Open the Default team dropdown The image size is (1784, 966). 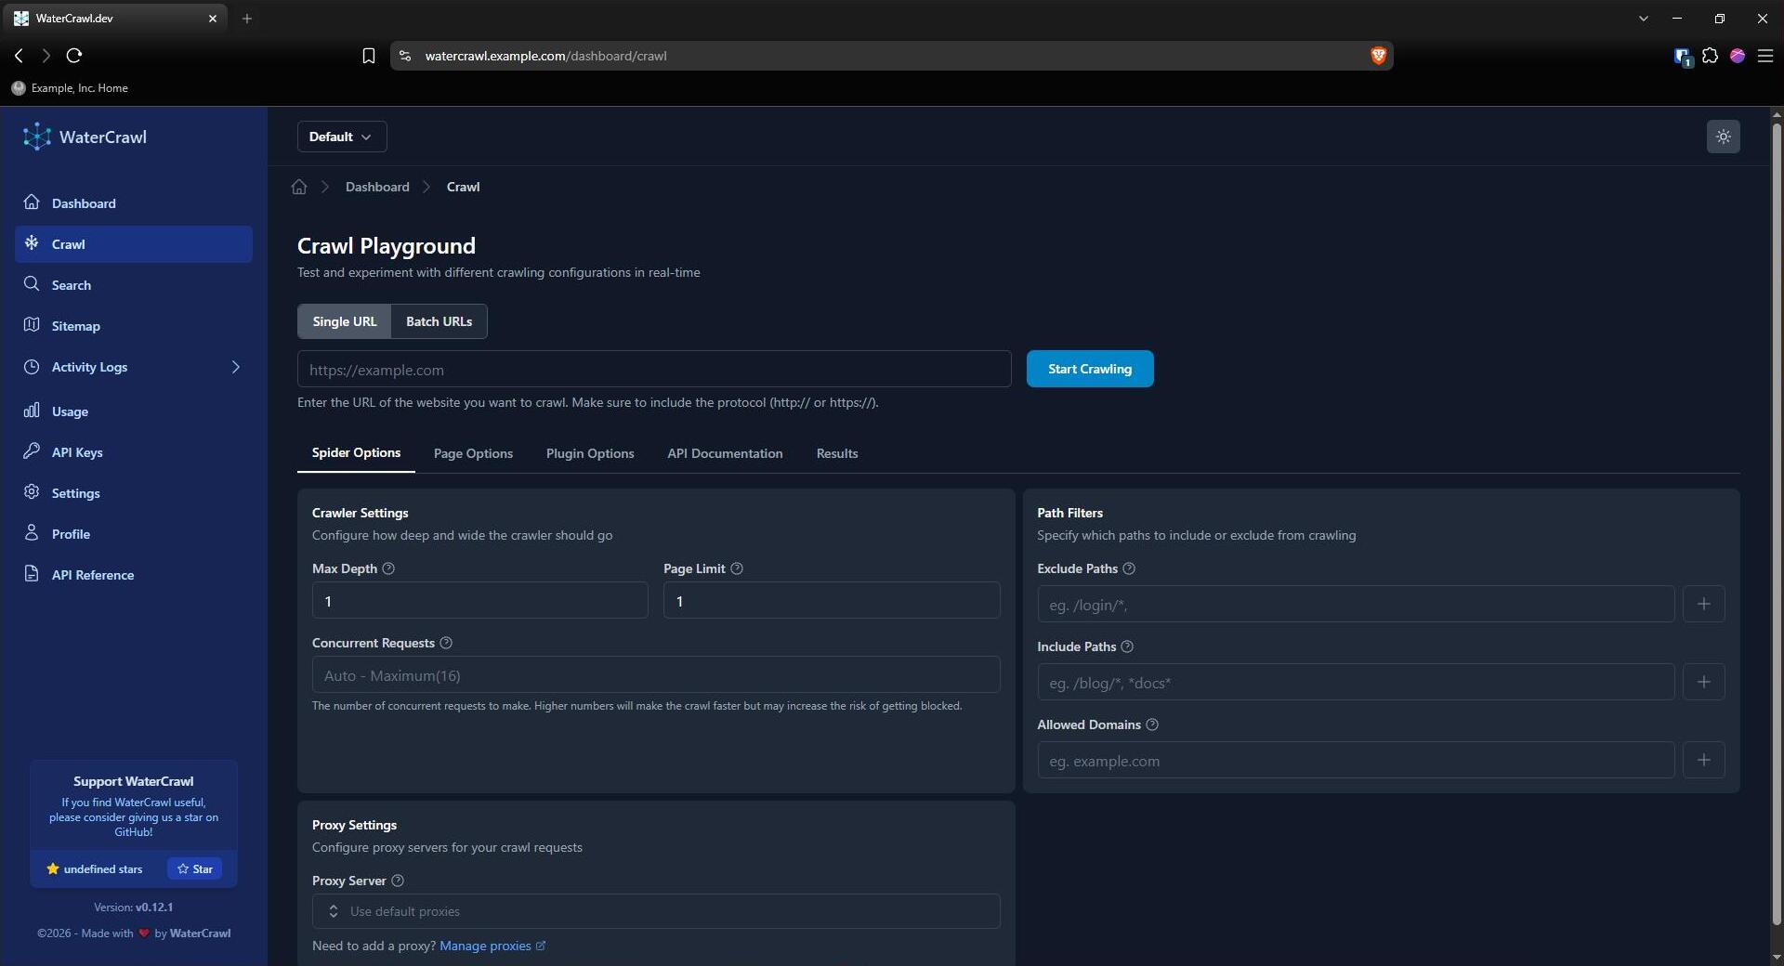click(x=342, y=137)
